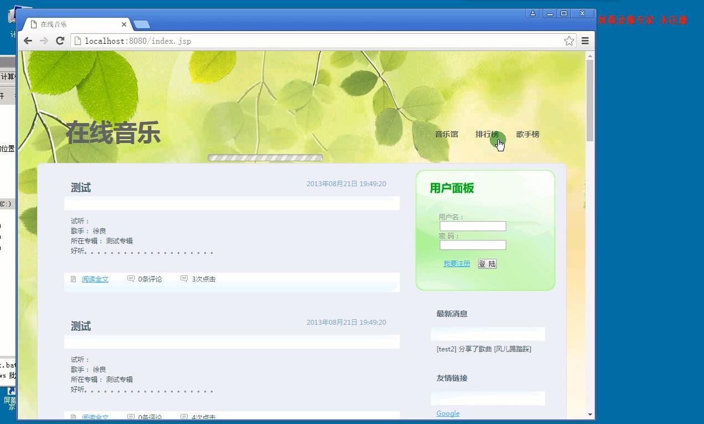The height and width of the screenshot is (424, 704).
Task: Click 所在专辑： 测试专辑 in second post
Action: (102, 380)
